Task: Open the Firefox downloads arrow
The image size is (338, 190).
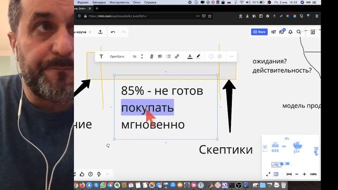Action: tap(247, 16)
